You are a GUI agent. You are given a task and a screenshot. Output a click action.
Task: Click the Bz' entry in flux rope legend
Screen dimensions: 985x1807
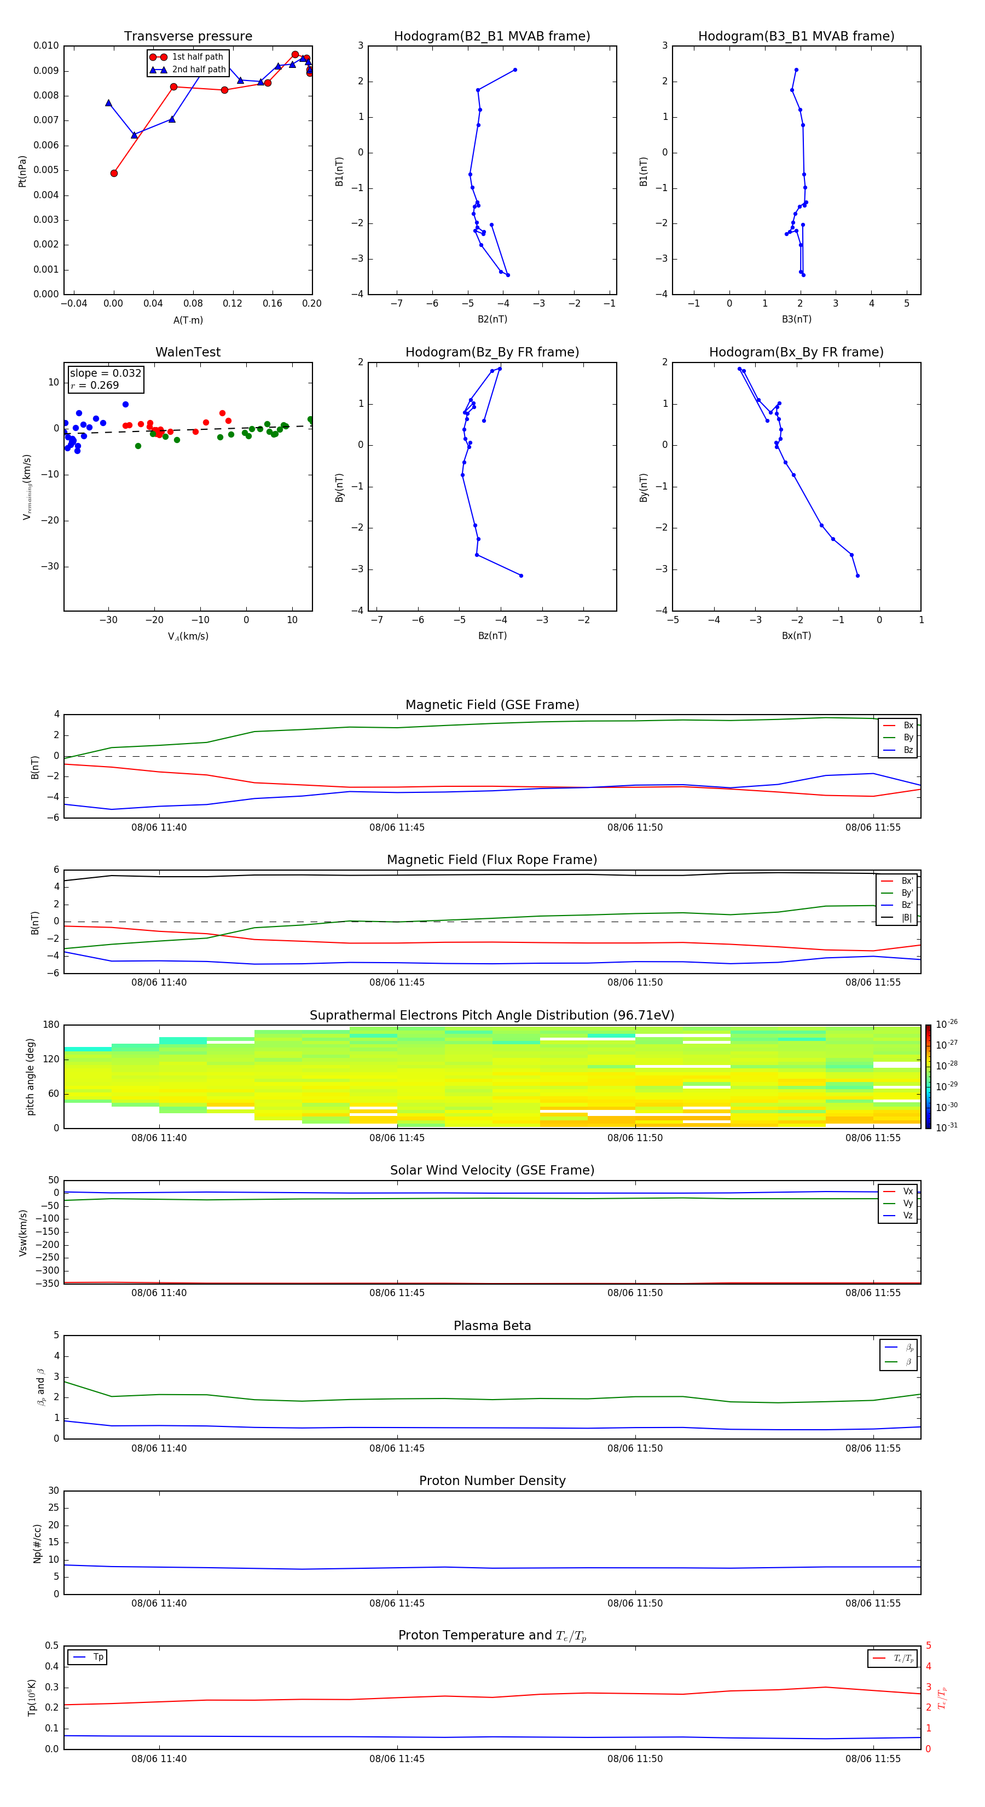(x=897, y=906)
